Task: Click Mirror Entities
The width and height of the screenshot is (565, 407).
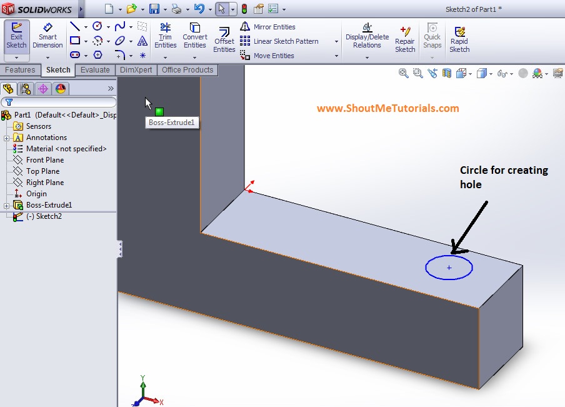Action: (267, 27)
